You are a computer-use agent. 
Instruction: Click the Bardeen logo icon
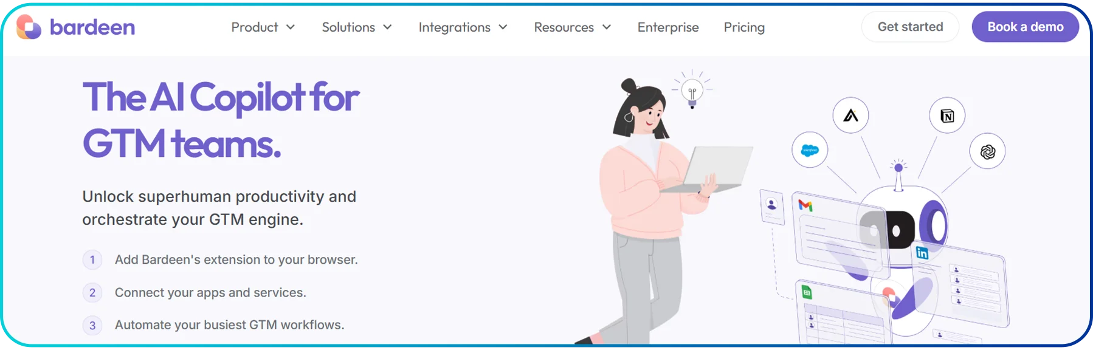pos(29,27)
